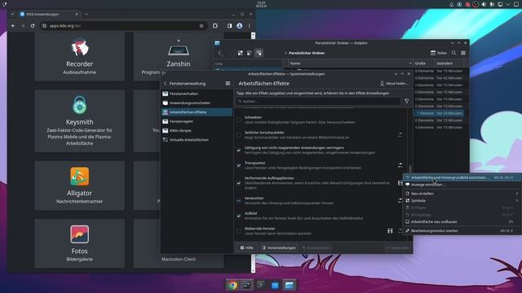The height and width of the screenshot is (293, 522).
Task: Toggle Name column sort arrow in Dolphin
Action: 409,63
